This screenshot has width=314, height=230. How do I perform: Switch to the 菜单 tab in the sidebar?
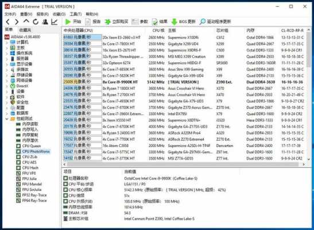pos(9,30)
